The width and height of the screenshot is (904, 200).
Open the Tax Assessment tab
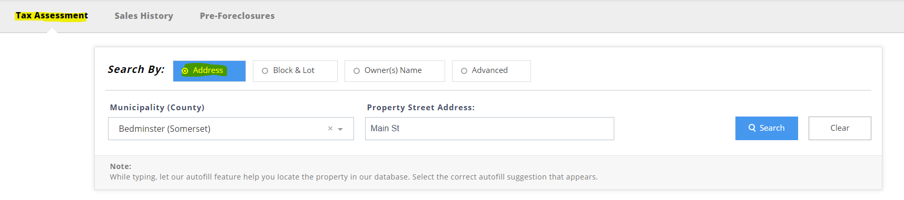tap(52, 16)
